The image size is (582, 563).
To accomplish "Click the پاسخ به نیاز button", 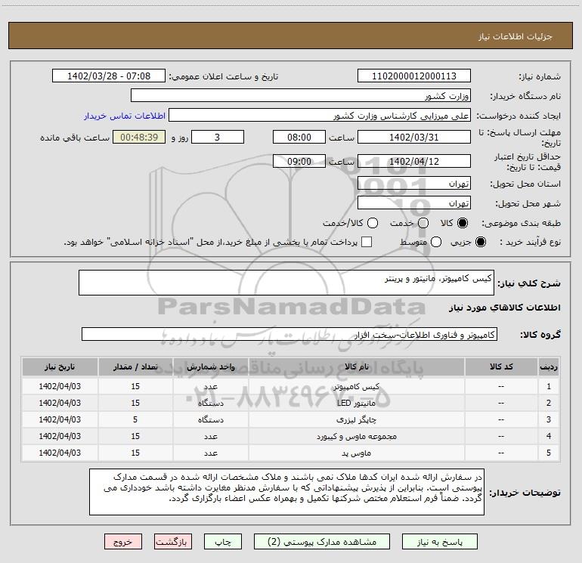I will (x=439, y=542).
